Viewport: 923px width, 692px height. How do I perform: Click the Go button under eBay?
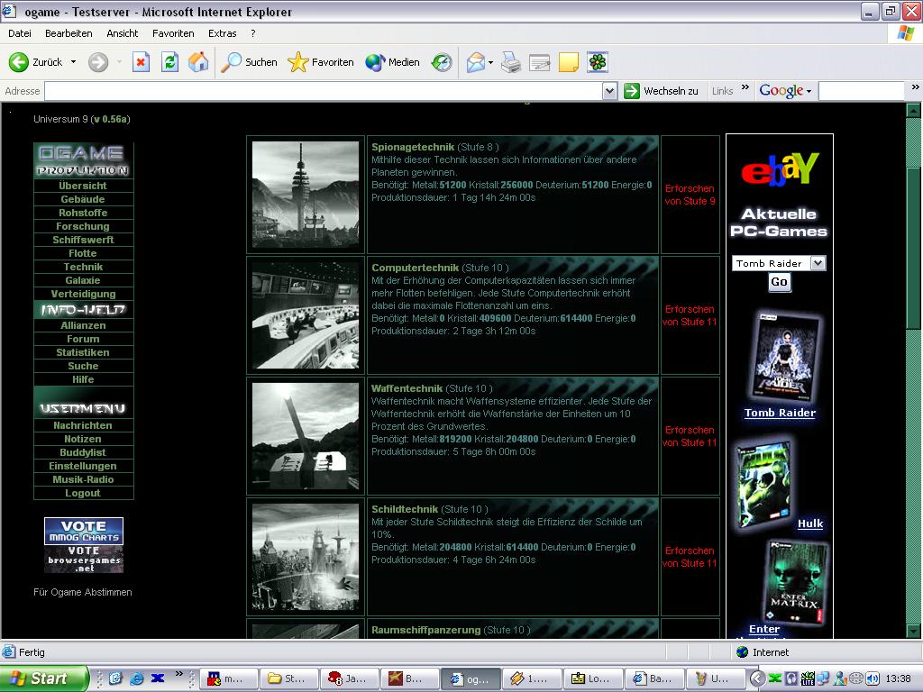click(779, 282)
